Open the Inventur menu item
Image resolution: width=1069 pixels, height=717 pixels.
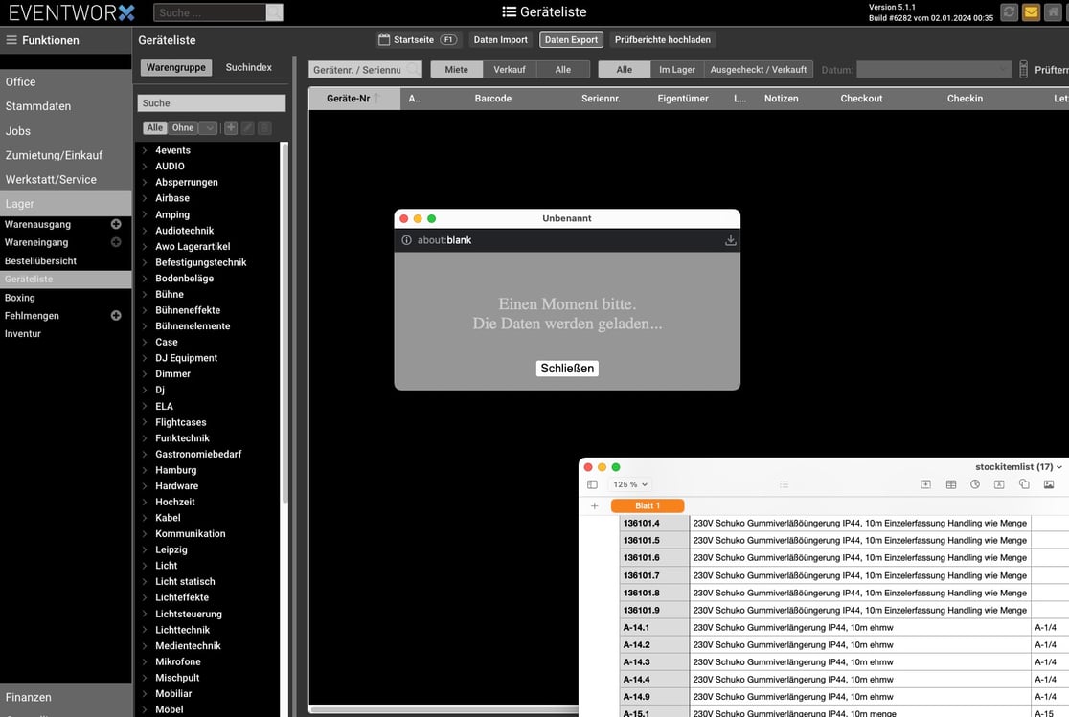23,334
